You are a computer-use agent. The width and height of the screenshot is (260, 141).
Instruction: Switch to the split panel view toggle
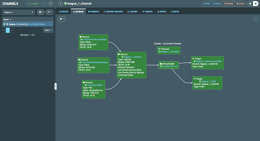click(251, 4)
